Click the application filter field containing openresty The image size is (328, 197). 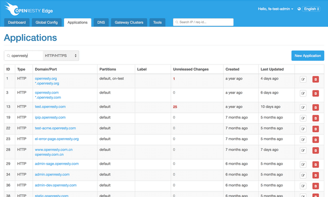(x=23, y=56)
